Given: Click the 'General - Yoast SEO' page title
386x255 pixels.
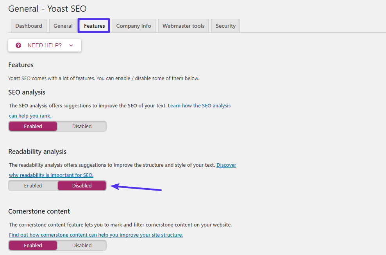Looking at the screenshot, I should [47, 8].
